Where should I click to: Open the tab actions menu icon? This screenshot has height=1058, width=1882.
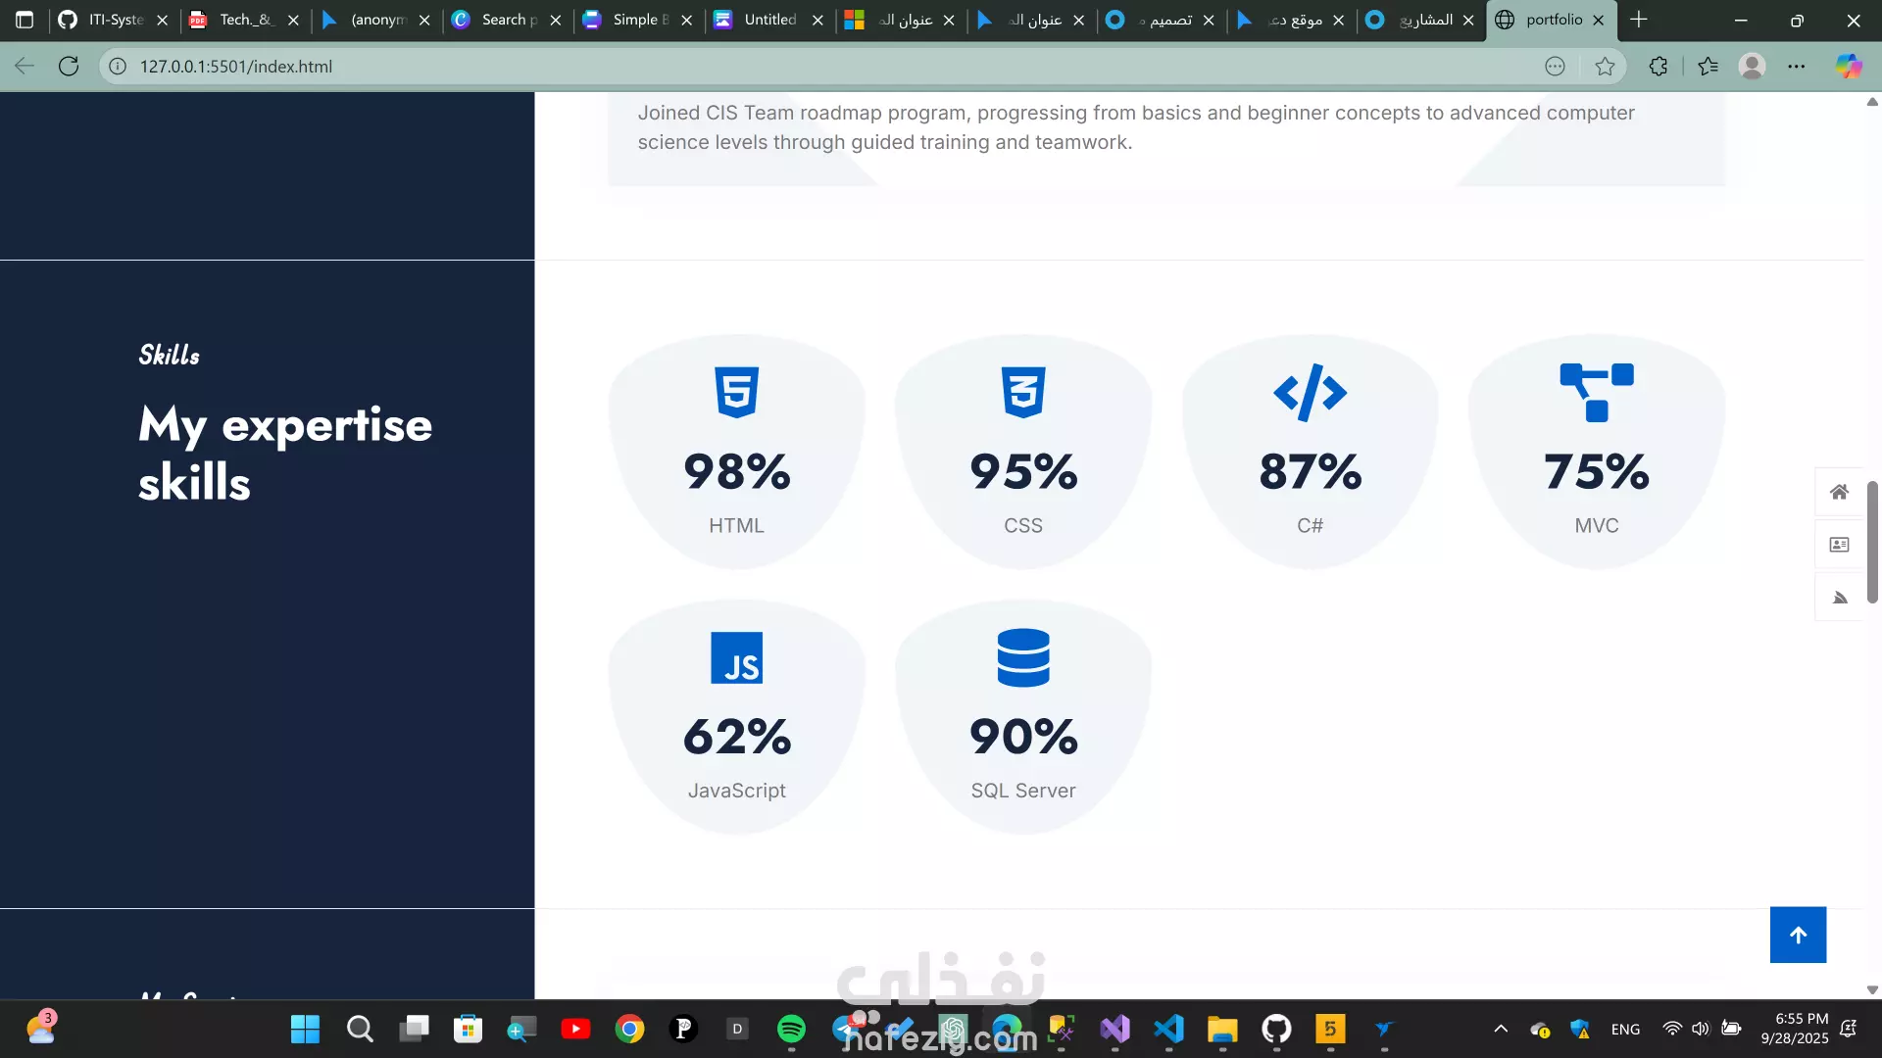tap(25, 20)
